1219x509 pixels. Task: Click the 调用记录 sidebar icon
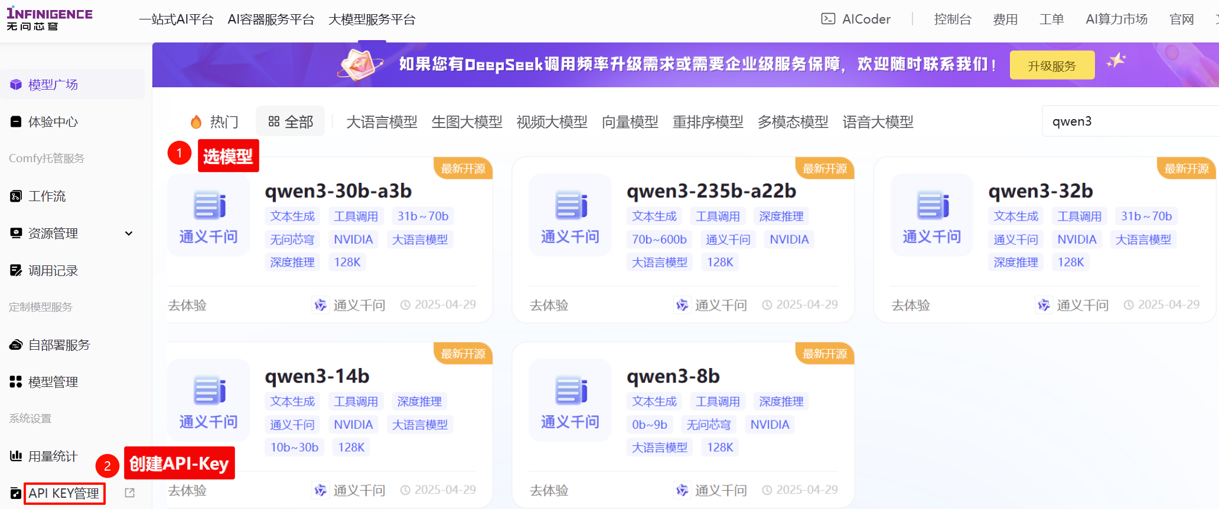(x=16, y=270)
